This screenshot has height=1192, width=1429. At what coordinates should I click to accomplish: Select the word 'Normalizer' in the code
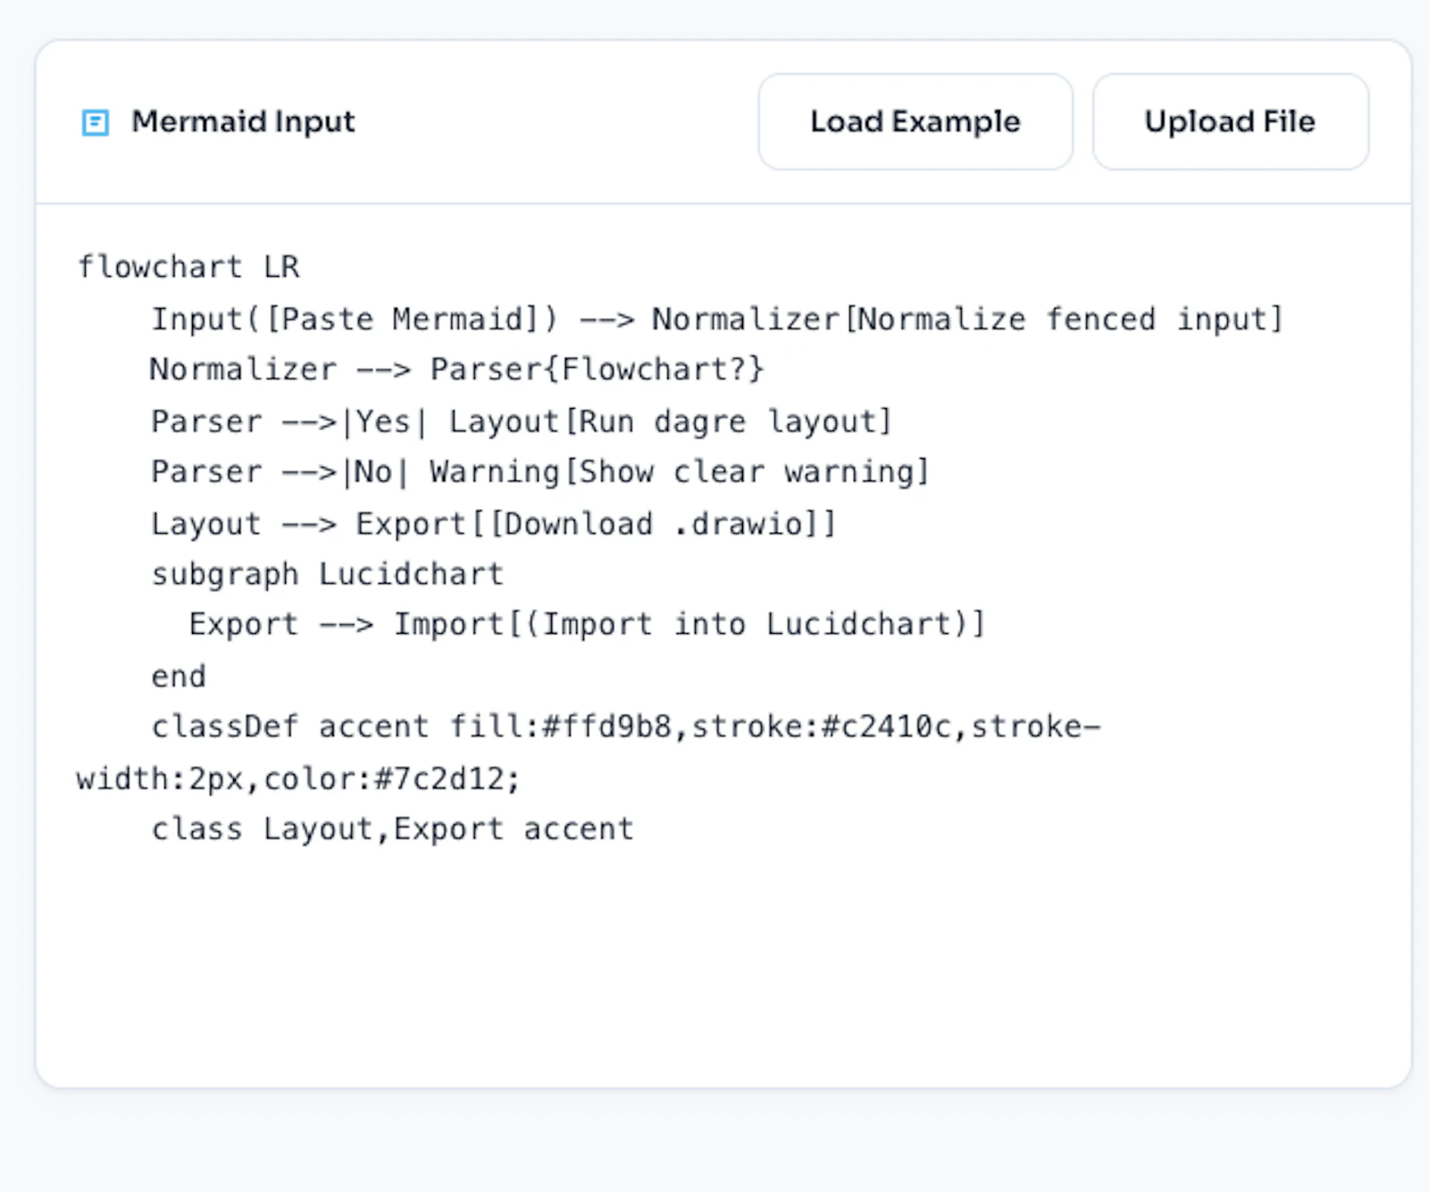point(242,369)
